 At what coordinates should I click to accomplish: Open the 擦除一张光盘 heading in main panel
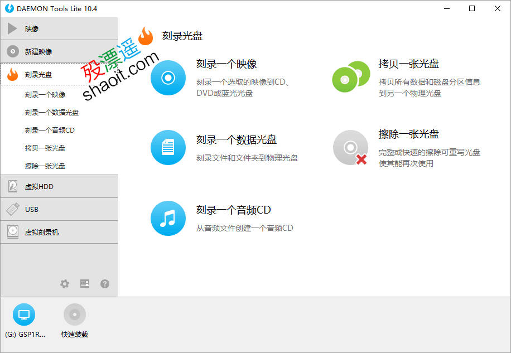[409, 134]
